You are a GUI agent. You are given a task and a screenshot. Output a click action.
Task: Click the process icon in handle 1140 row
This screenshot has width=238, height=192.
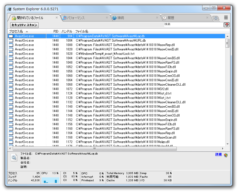11,106
